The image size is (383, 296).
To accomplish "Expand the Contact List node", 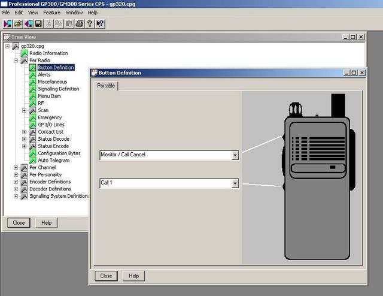I will click(24, 132).
